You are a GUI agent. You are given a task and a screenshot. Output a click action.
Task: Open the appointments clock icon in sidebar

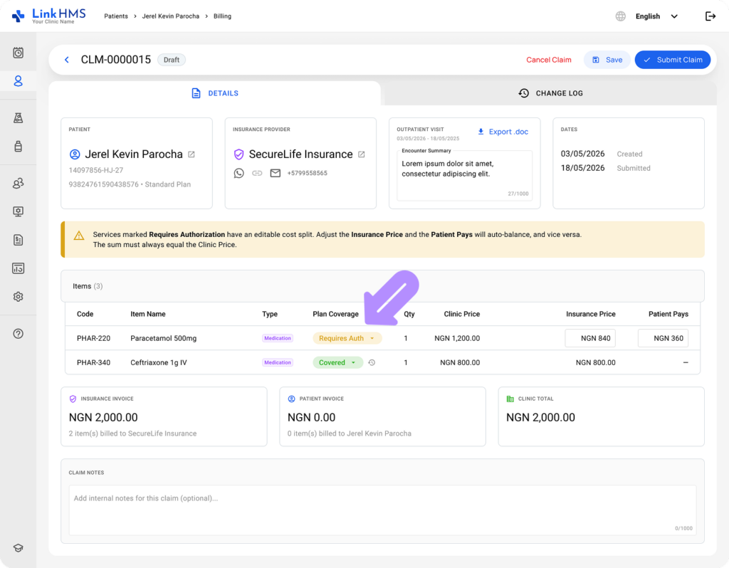[18, 53]
